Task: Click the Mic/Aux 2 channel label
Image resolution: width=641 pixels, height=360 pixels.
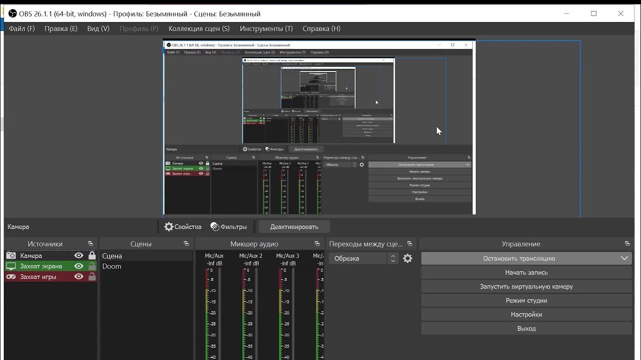Action: click(251, 255)
